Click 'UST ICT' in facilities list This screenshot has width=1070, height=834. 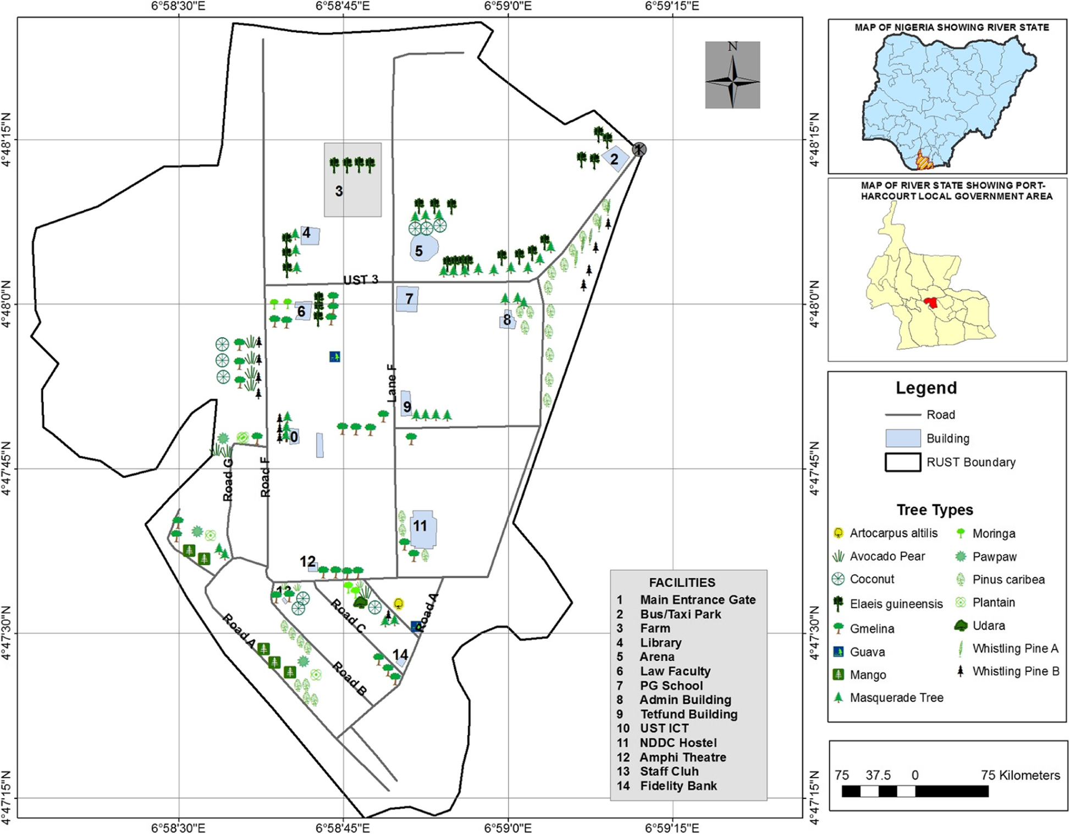pyautogui.click(x=664, y=728)
